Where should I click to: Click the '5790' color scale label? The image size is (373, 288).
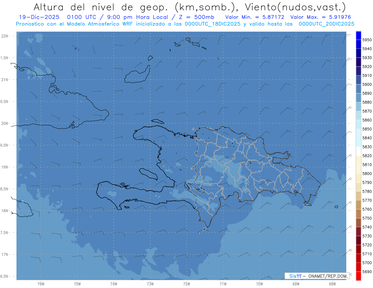click(367, 182)
